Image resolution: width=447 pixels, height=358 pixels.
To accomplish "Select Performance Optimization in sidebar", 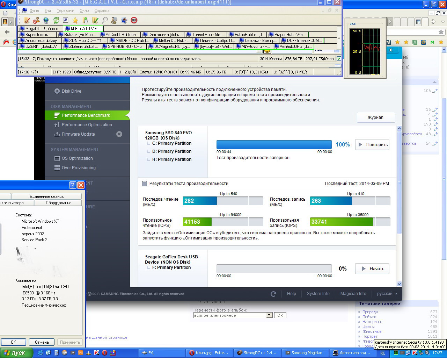I will [87, 125].
